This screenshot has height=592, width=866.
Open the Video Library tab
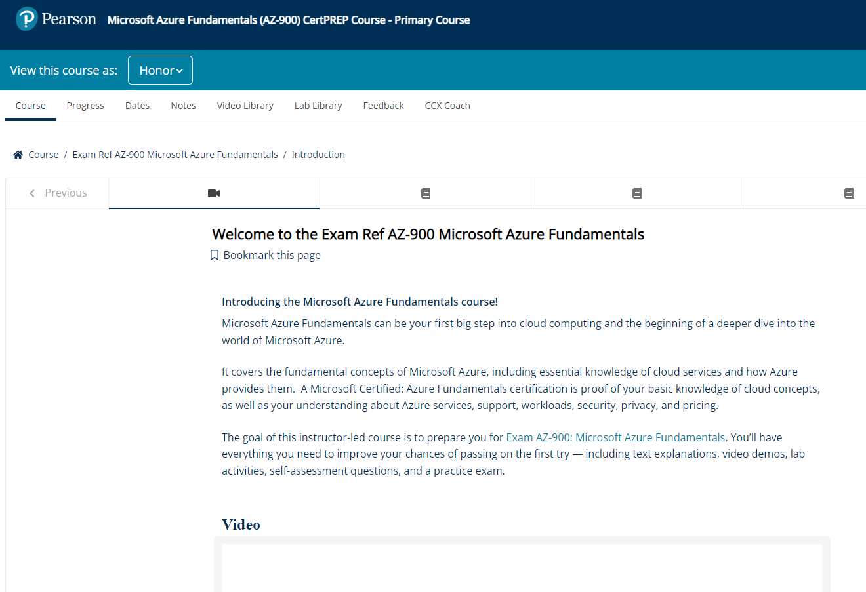(x=245, y=106)
